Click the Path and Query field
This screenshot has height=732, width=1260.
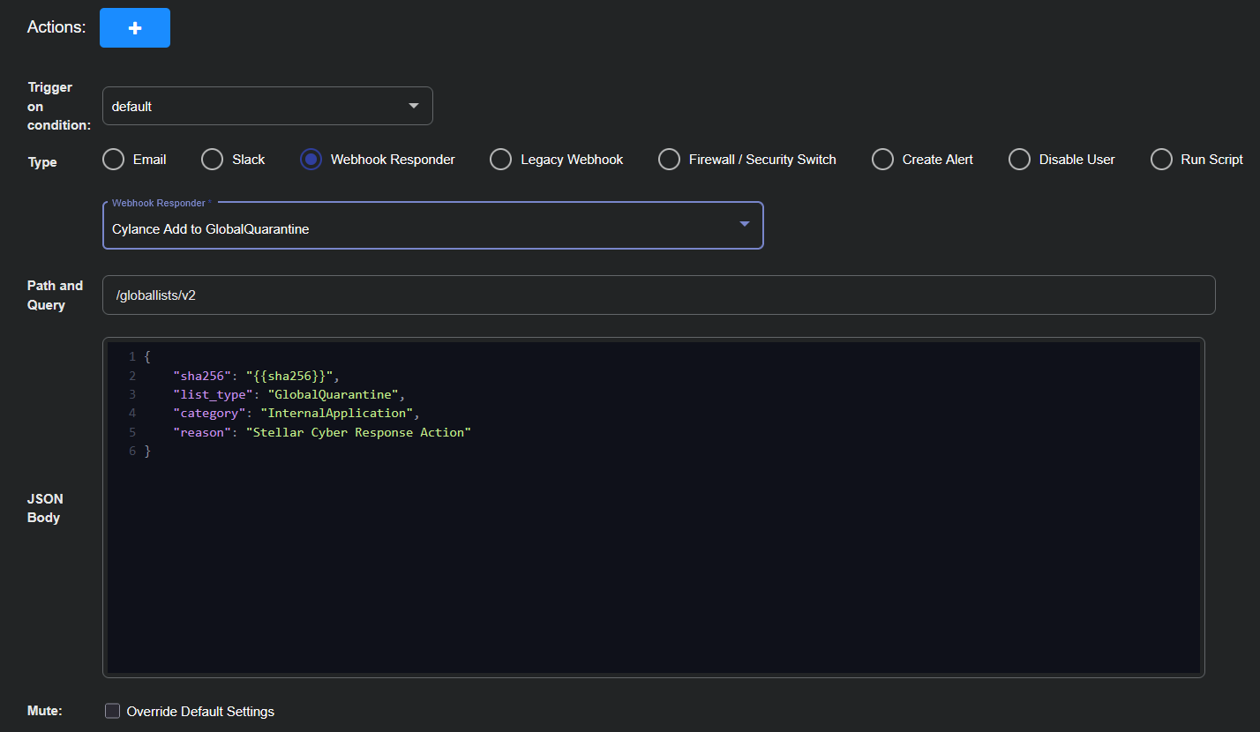[x=658, y=295]
